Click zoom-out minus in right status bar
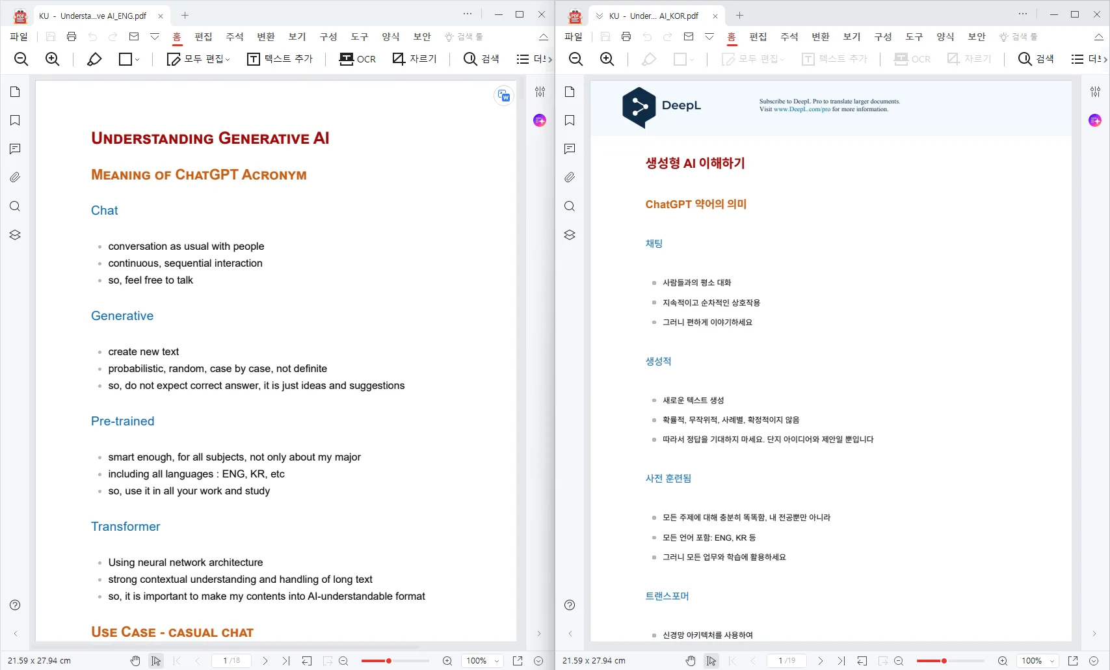This screenshot has width=1110, height=670. (x=899, y=661)
